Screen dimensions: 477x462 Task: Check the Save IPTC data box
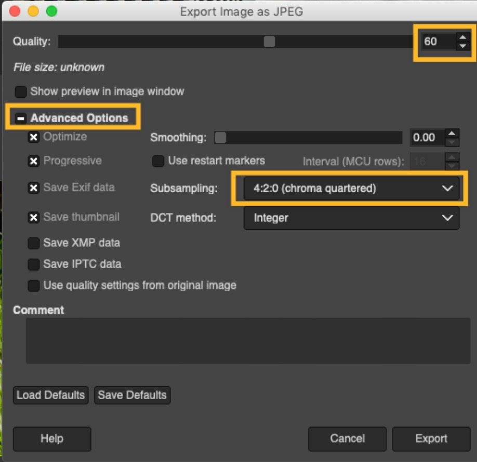tap(34, 265)
